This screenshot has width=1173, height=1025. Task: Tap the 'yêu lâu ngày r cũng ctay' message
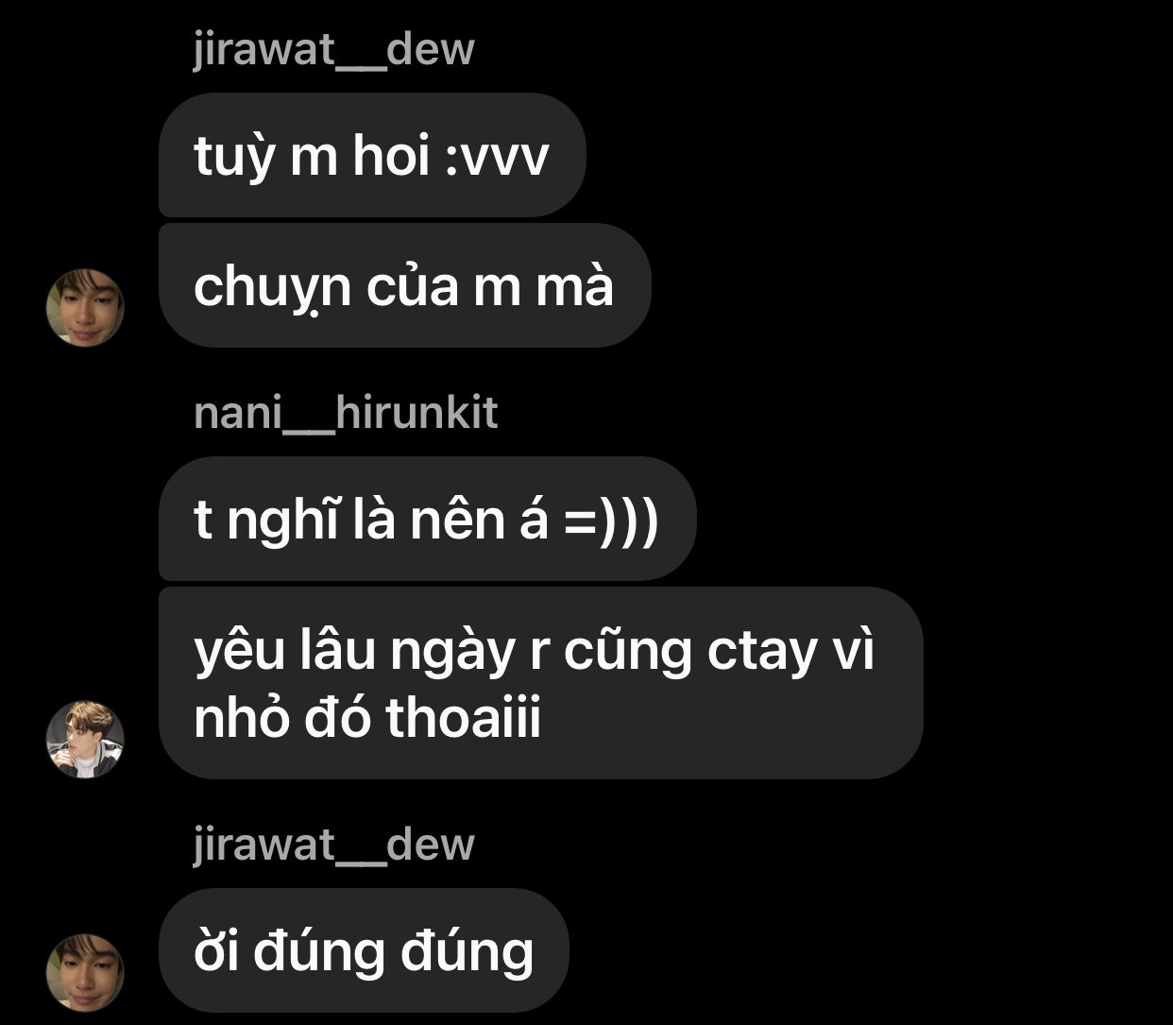(540, 683)
